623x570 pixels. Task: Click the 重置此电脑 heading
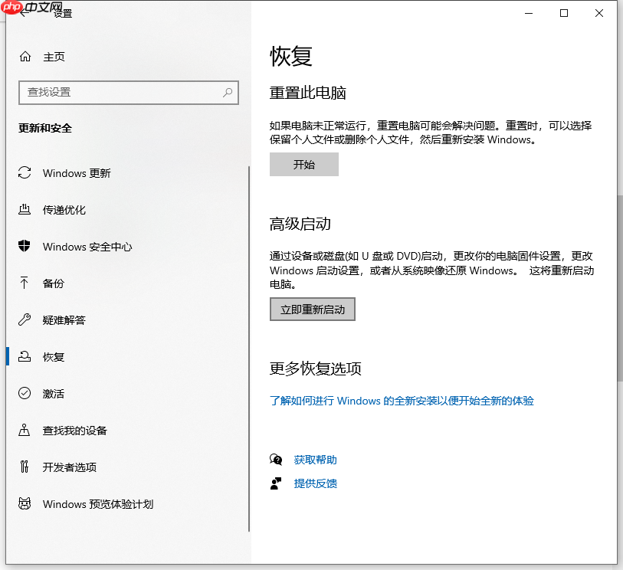tap(307, 93)
